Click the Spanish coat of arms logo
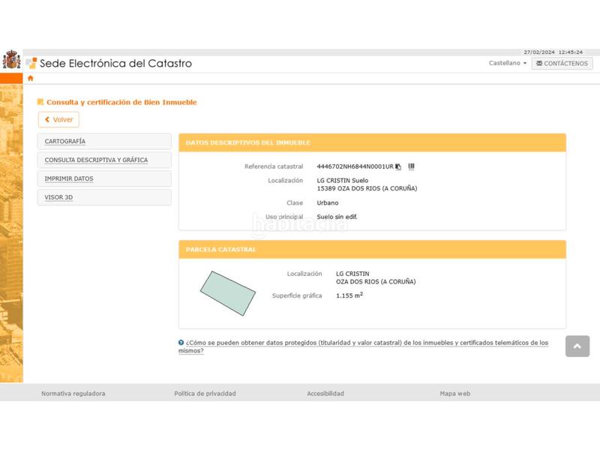The width and height of the screenshot is (600, 450). 11,61
